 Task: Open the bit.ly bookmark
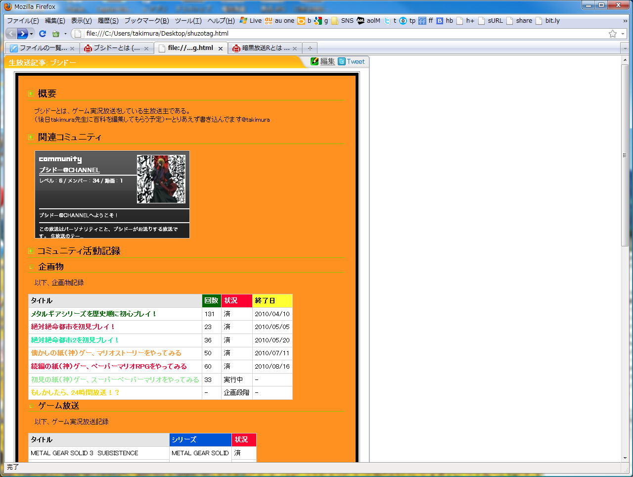[548, 21]
